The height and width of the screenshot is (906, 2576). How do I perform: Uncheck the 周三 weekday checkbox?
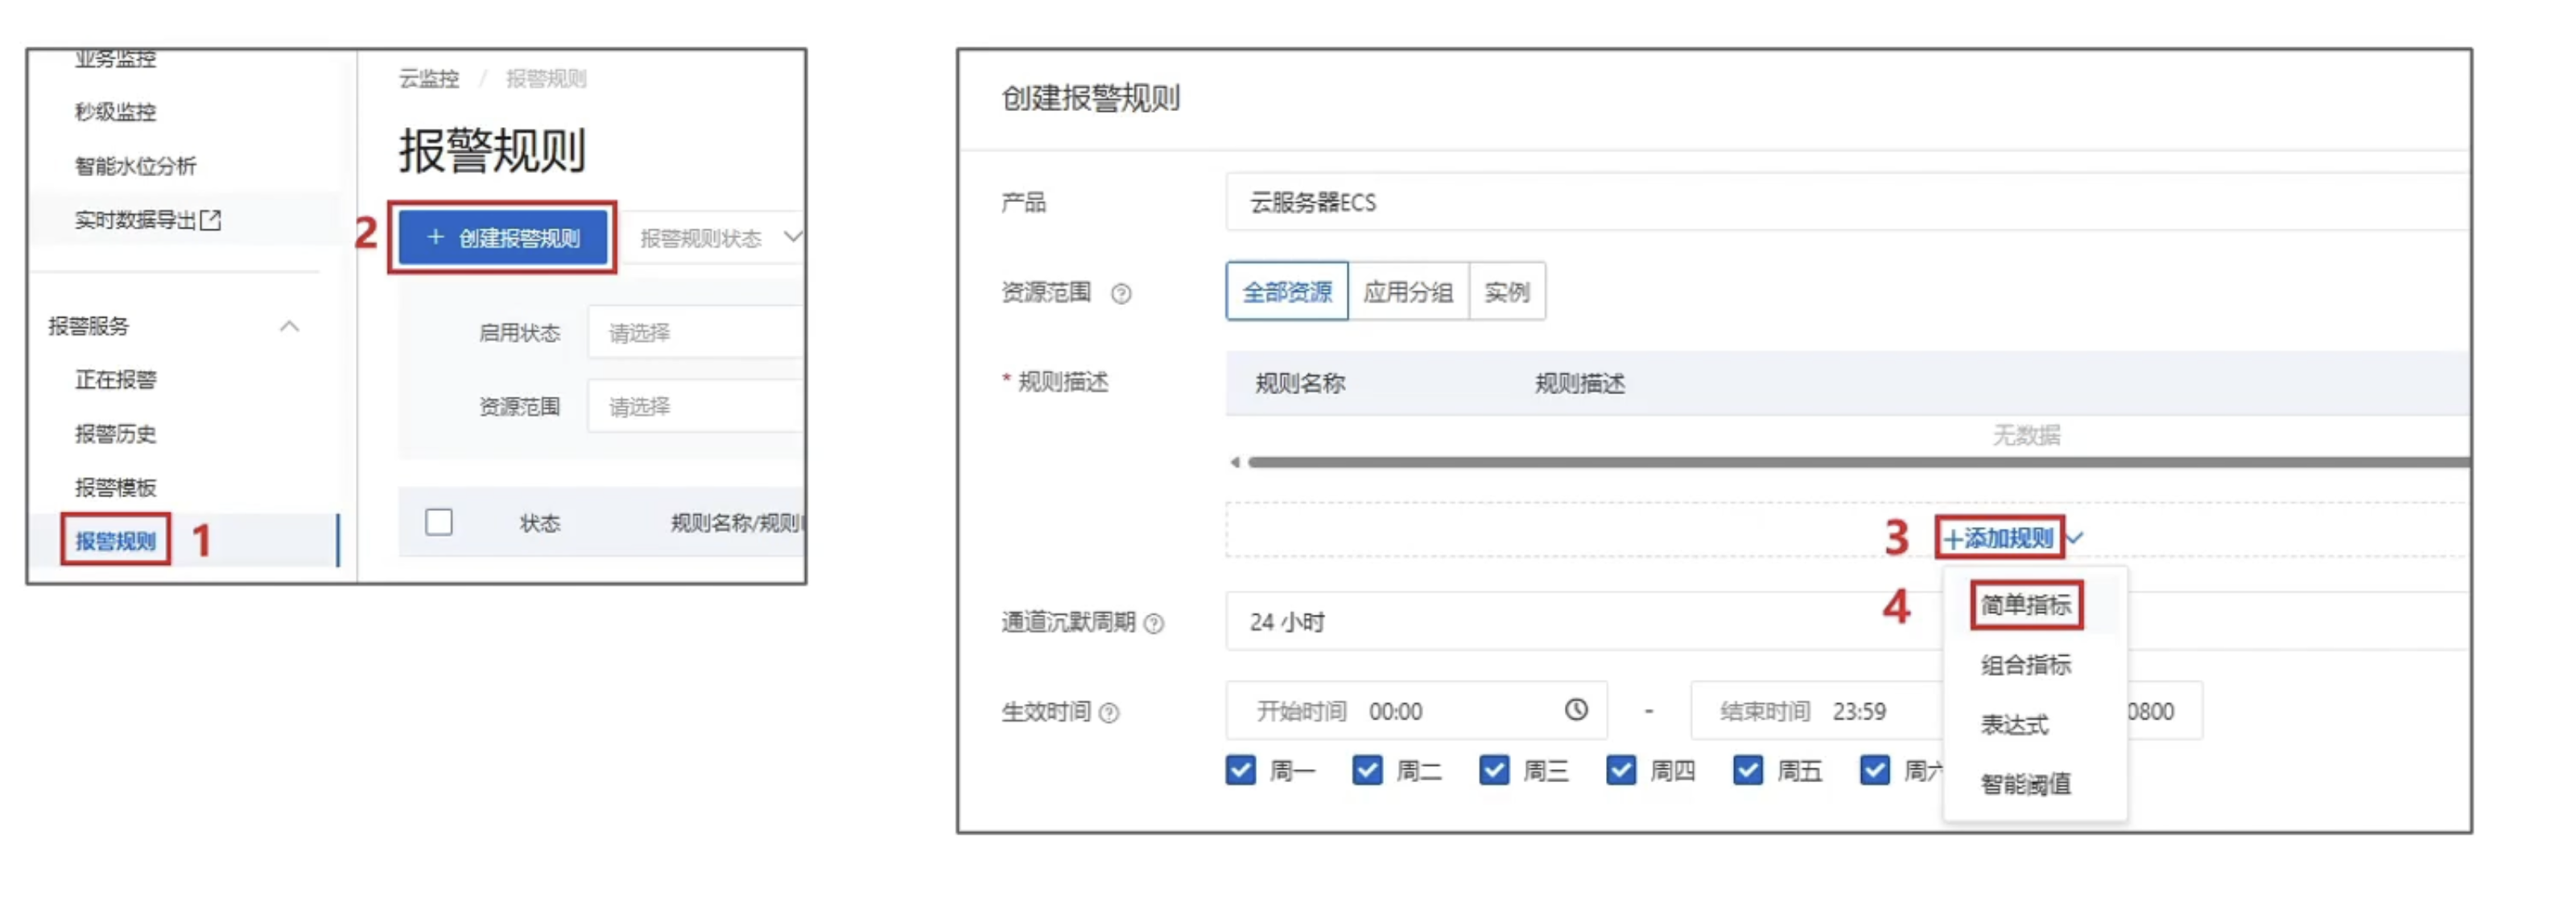tap(1494, 769)
